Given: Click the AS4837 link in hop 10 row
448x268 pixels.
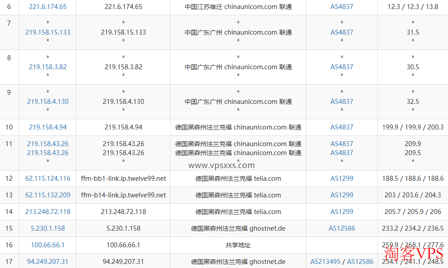Looking at the screenshot, I should coord(342,127).
